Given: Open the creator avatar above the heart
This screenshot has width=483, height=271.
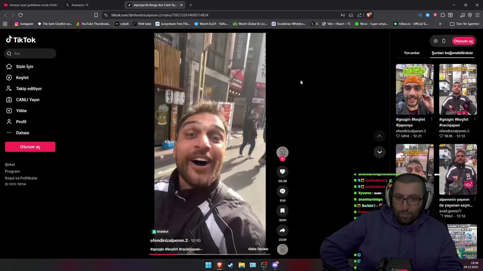Looking at the screenshot, I should coord(282,152).
